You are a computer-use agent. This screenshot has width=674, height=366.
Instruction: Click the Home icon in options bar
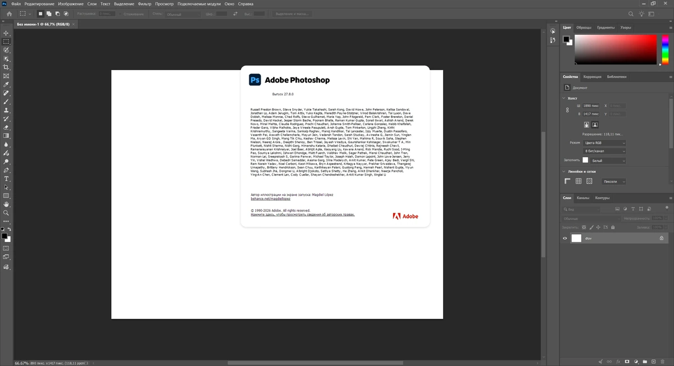(9, 13)
